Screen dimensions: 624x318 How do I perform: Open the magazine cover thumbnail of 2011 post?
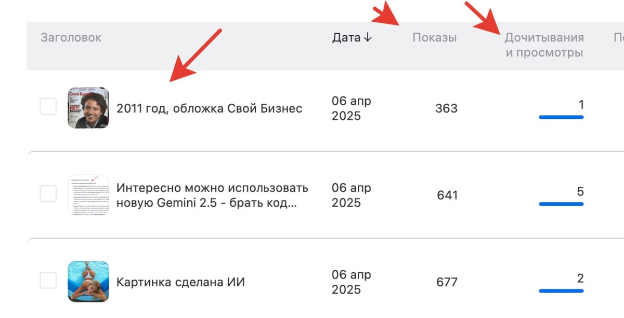pyautogui.click(x=88, y=108)
